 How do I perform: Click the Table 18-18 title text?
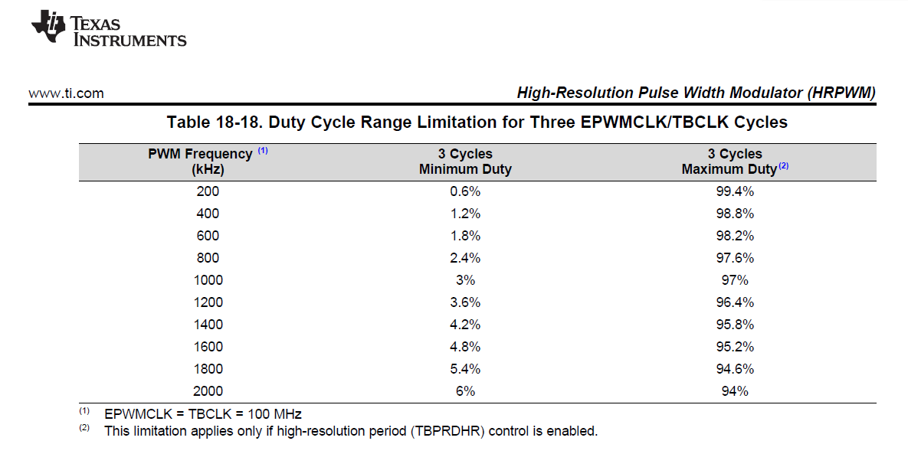[477, 122]
